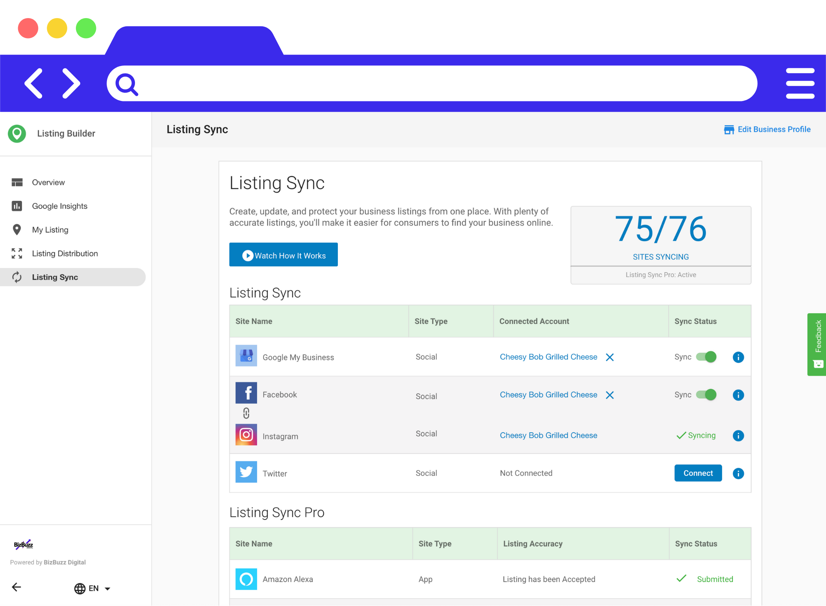Click the Listing Builder green pin logo
Image resolution: width=826 pixels, height=606 pixels.
tap(17, 134)
